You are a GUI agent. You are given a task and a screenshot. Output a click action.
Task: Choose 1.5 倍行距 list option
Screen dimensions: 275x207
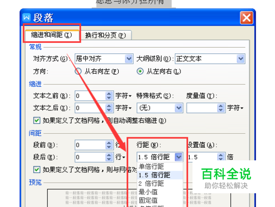(160, 175)
